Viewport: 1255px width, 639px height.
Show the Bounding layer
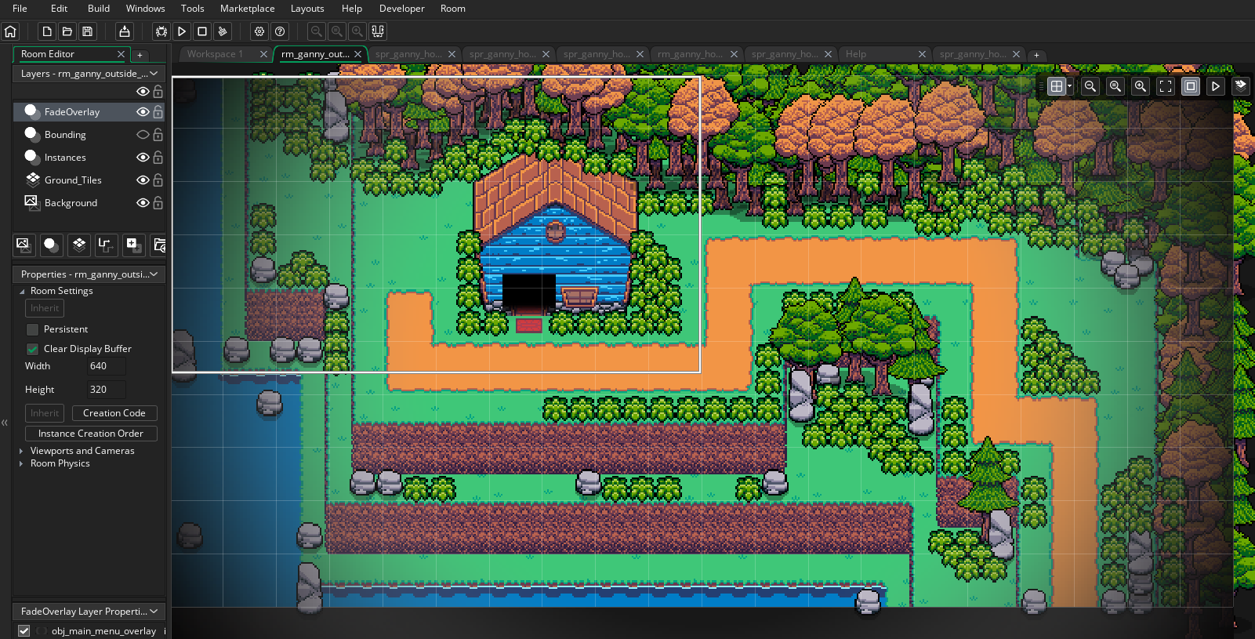(x=143, y=135)
